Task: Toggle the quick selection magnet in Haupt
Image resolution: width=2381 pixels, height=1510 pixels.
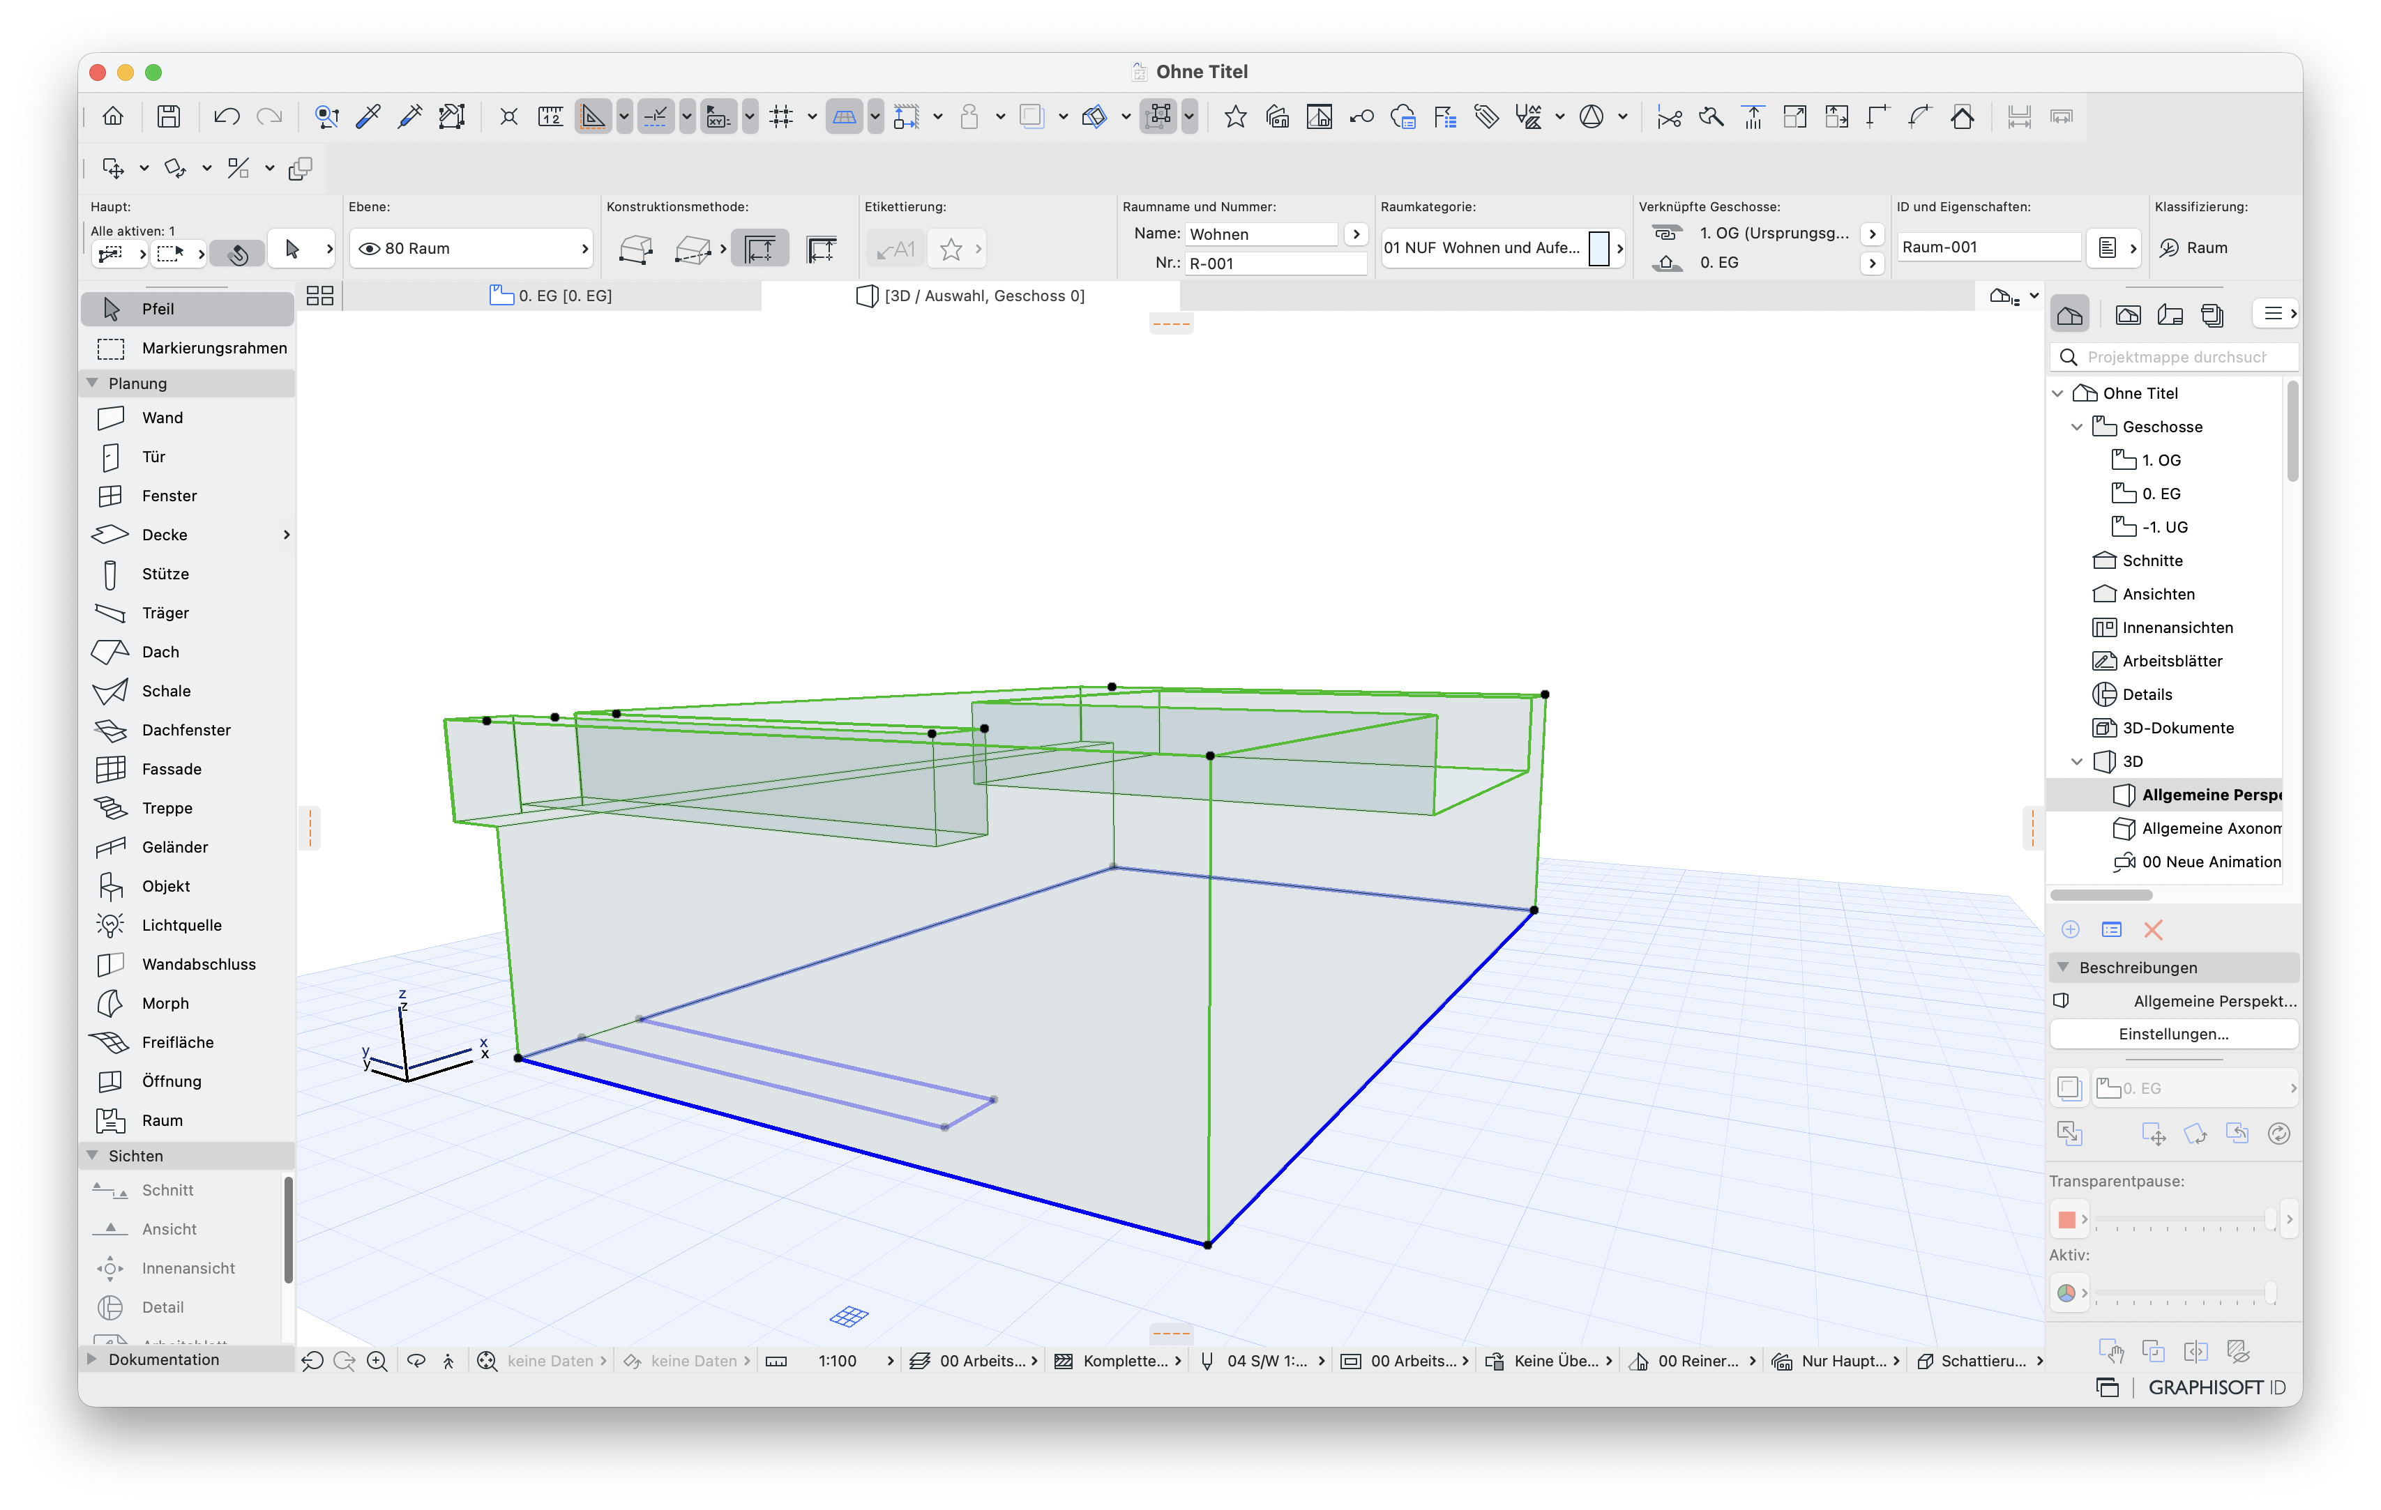Action: 237,254
